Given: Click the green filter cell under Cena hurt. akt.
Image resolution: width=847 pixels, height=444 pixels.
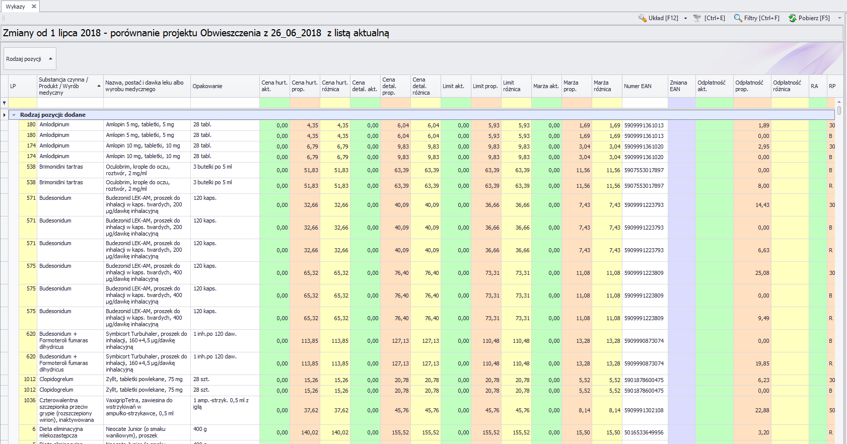Looking at the screenshot, I should tap(274, 103).
